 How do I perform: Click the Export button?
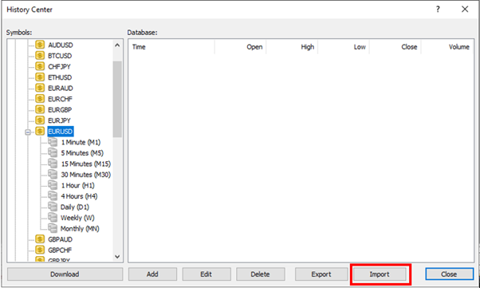click(x=321, y=274)
